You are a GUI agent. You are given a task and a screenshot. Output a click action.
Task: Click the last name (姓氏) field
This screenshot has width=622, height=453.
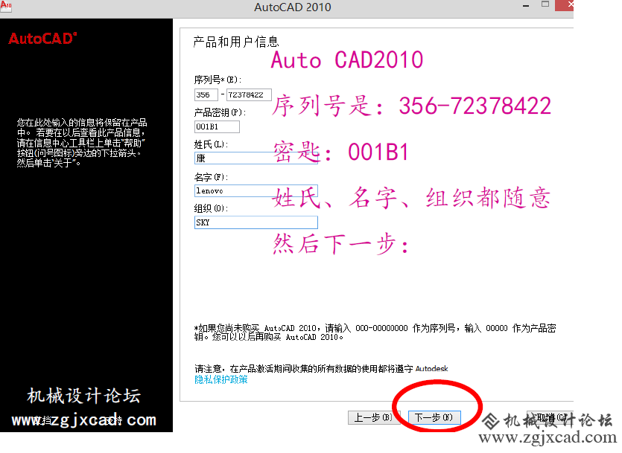point(256,158)
